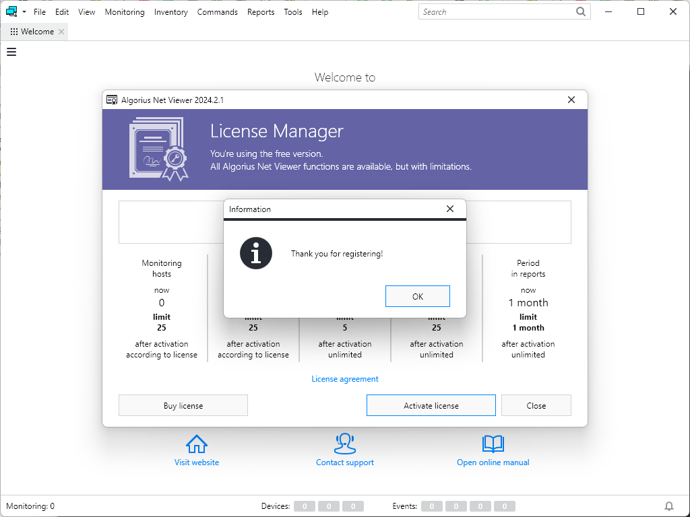
Task: Click the 'Monitoring hosts' column heading
Action: coord(162,268)
